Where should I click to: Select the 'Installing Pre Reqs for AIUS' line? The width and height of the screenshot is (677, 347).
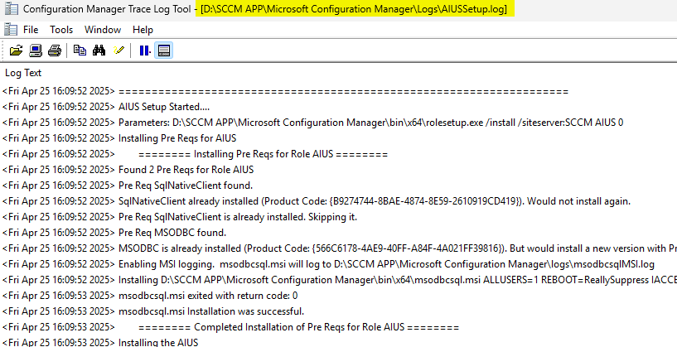pyautogui.click(x=338, y=138)
